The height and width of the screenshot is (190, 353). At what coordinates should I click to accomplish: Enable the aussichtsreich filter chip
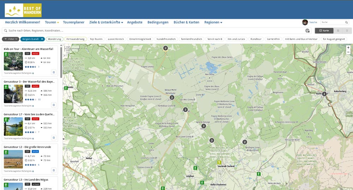[x=116, y=39]
